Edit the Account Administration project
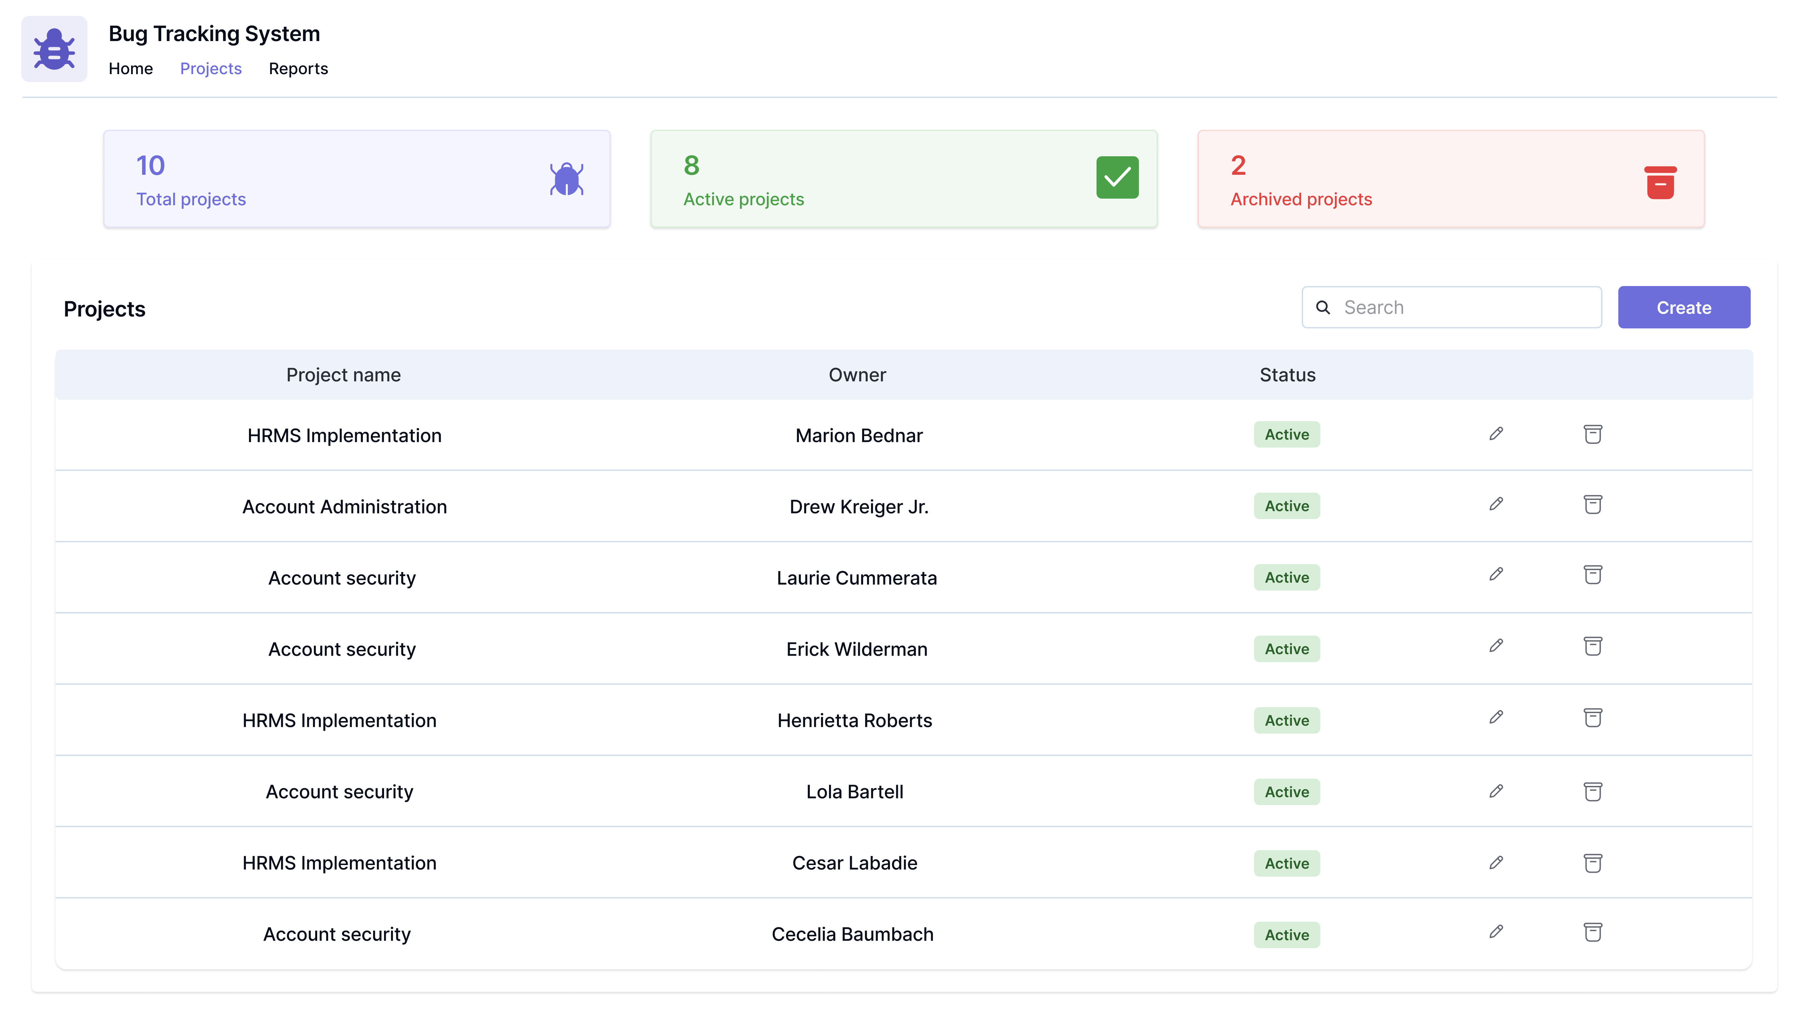This screenshot has width=1809, height=1017. point(1496,504)
